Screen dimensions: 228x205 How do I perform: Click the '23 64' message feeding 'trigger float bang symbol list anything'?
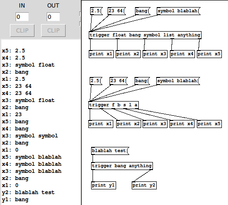tap(117, 11)
